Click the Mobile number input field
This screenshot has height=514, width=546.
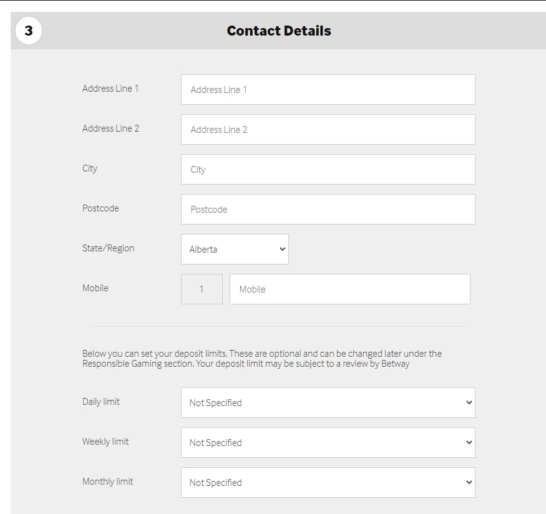coord(349,289)
